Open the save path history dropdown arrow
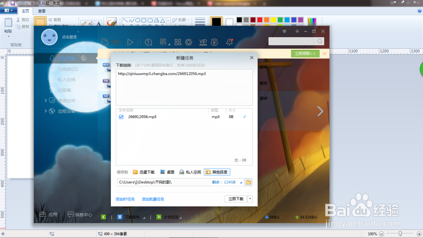423x238 pixels. click(x=241, y=183)
